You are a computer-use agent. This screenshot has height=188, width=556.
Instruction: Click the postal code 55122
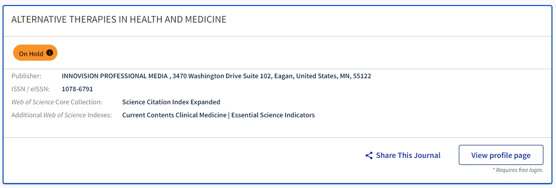362,76
